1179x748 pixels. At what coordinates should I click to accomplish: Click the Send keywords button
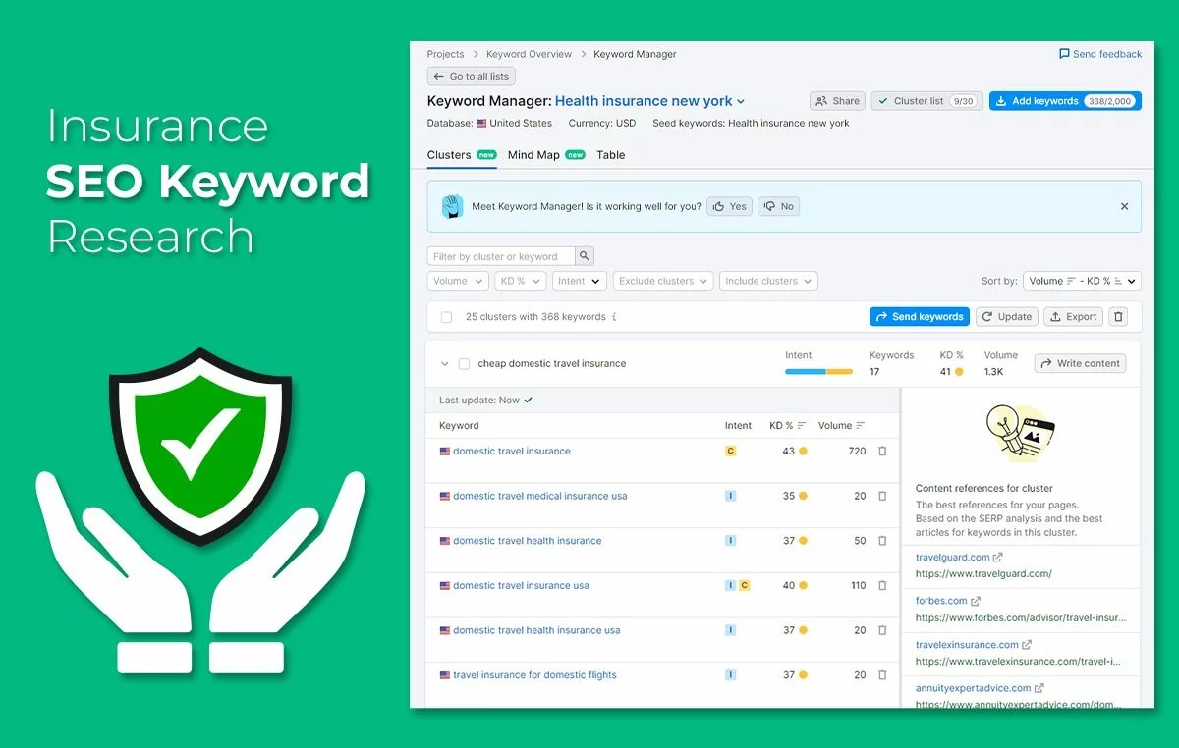point(920,317)
